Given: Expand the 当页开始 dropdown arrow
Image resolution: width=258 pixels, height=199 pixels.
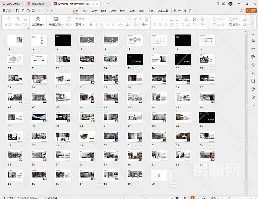Looking at the screenshot, I should 43,25.
